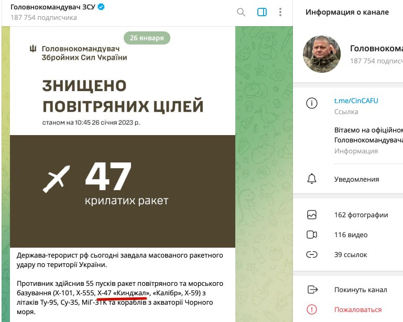Open the 116 видео media section
Viewport: 403px width, 322px height.
pyautogui.click(x=348, y=235)
